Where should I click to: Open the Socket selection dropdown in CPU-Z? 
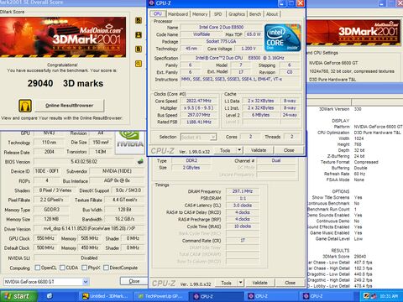pos(213,137)
